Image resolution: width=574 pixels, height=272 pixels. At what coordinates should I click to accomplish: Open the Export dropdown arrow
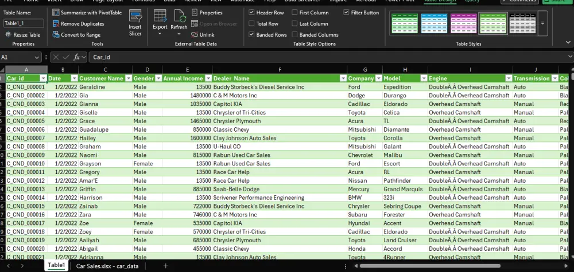click(160, 34)
